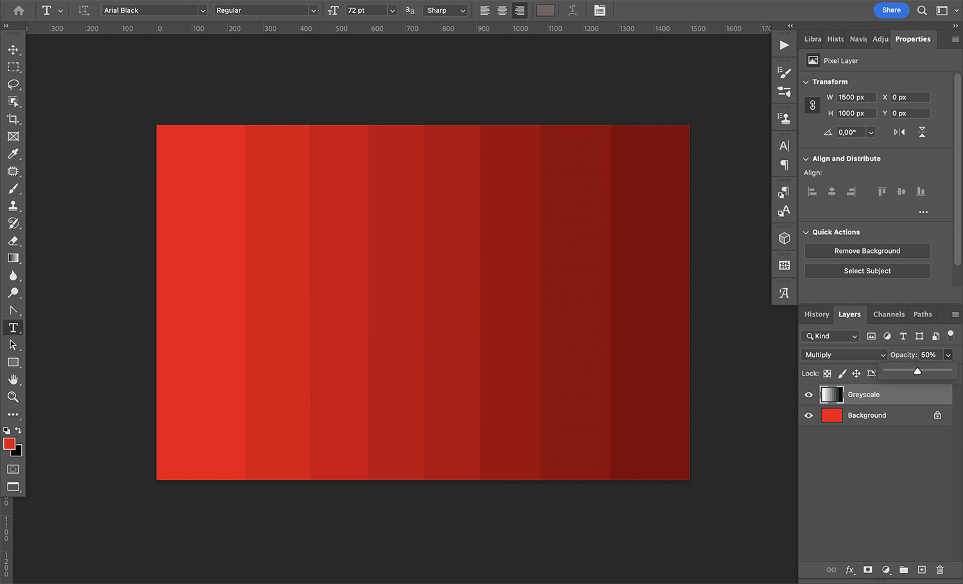Open the Add Layer Mask icon

click(867, 570)
